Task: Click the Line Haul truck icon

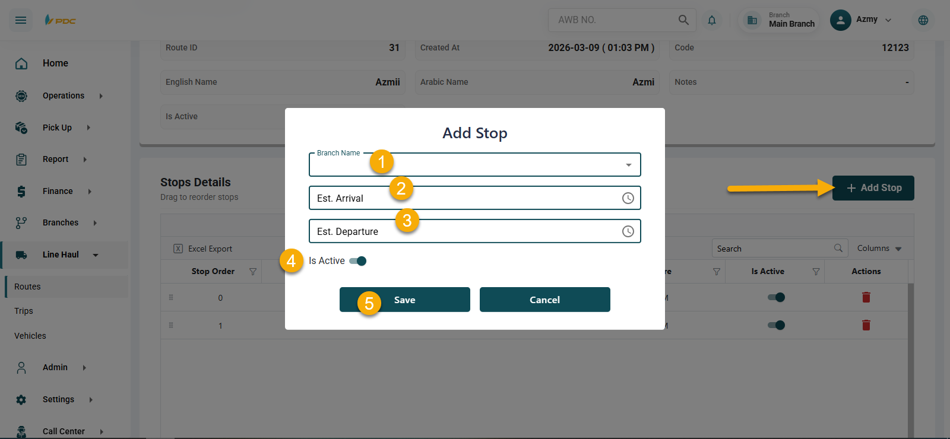Action: coord(21,255)
